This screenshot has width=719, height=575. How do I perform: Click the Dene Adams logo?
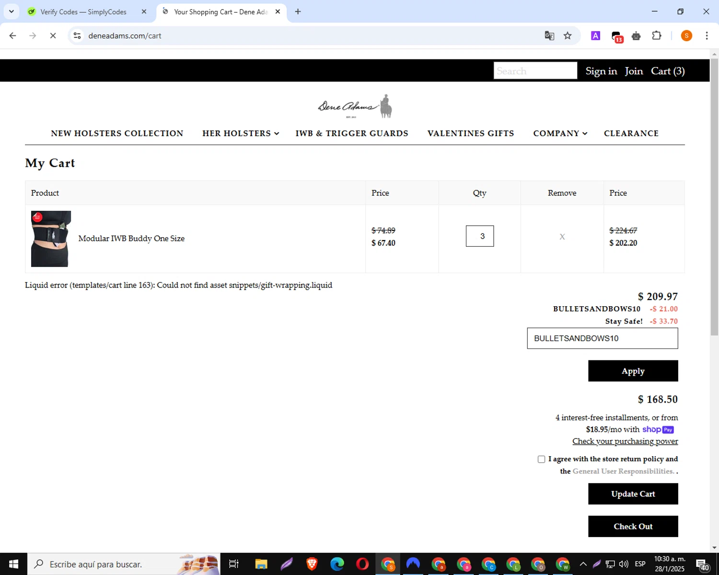355,106
